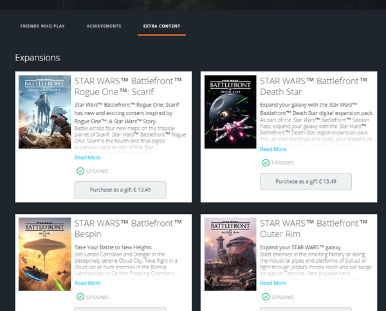
Task: Read More about the Death Star expansion
Action: 273,149
